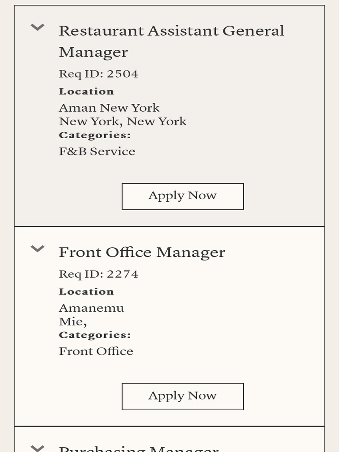
Task: Select the Aman New York location text
Action: click(109, 108)
